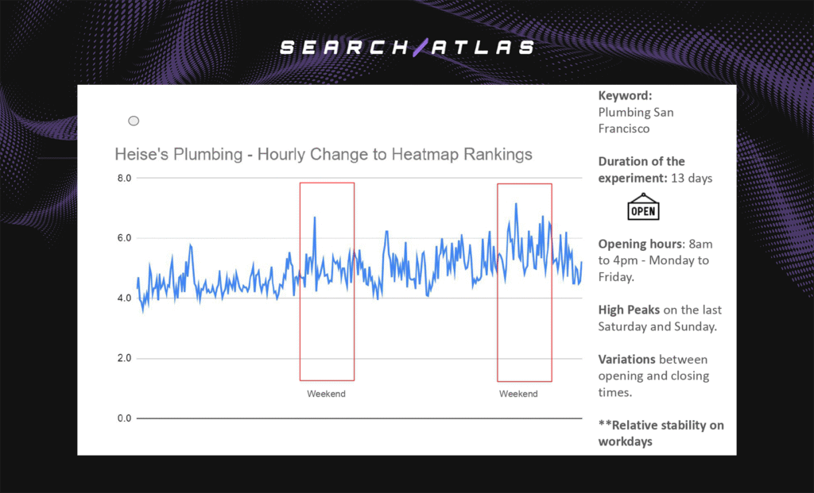
Task: Click the "Relative stability on workdays" text
Action: point(661,433)
